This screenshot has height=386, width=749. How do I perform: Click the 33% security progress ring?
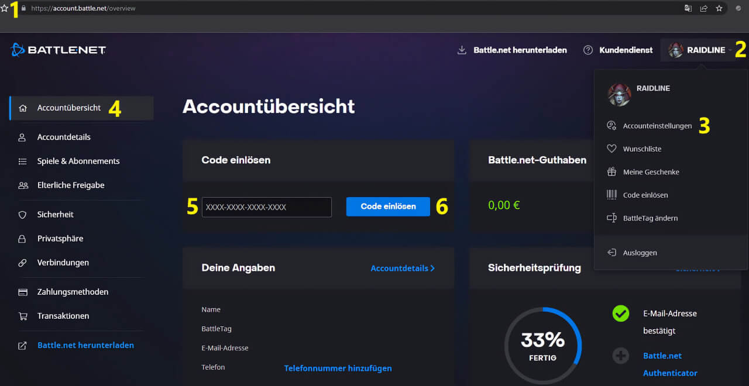542,345
